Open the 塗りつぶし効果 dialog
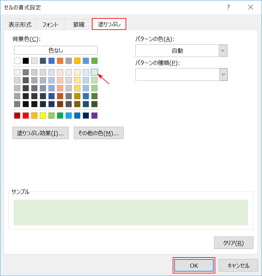The width and height of the screenshot is (262, 276). click(40, 133)
